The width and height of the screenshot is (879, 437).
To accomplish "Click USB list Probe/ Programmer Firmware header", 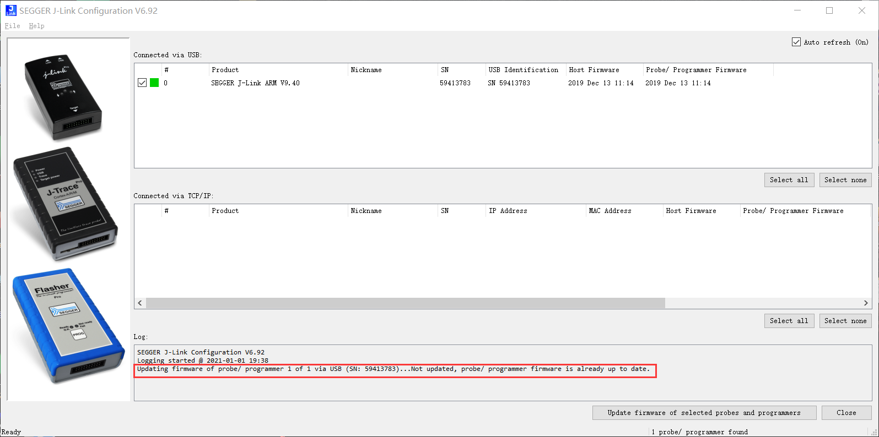I will [709, 70].
